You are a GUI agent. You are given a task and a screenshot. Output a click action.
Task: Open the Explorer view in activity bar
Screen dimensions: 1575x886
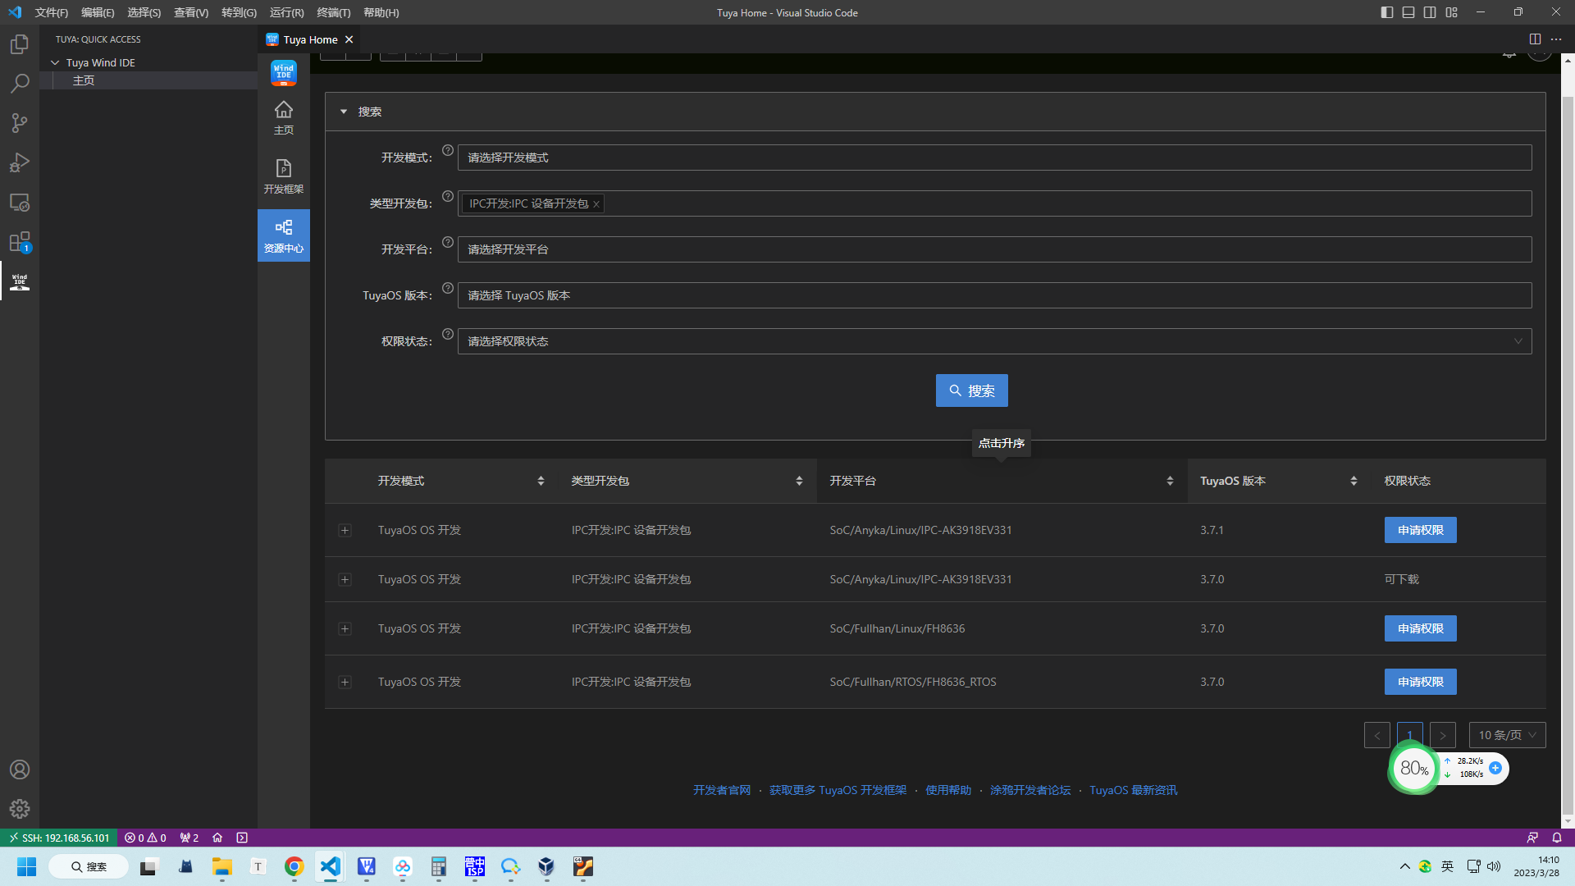pyautogui.click(x=20, y=43)
